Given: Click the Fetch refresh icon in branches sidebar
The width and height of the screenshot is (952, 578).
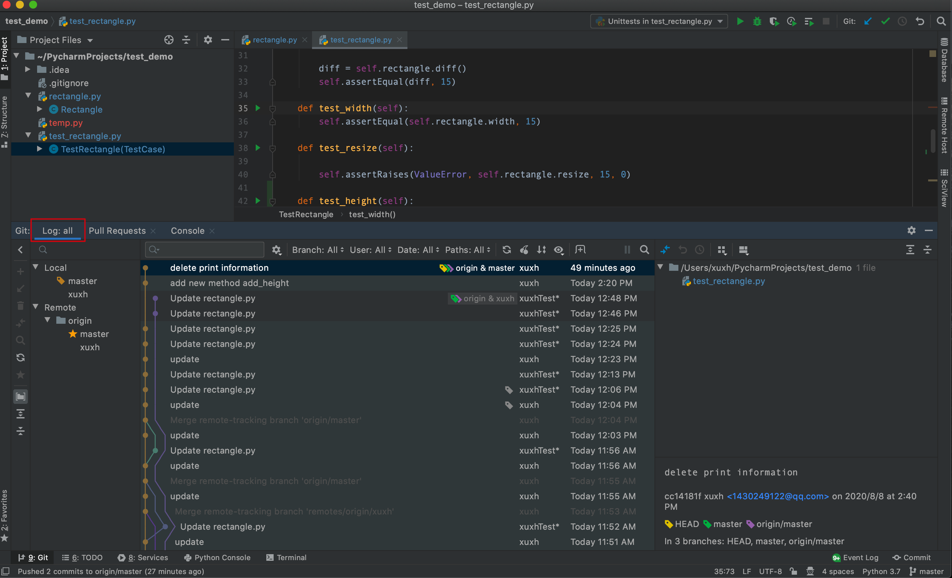Looking at the screenshot, I should pyautogui.click(x=21, y=358).
